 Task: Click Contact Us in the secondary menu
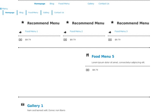(59, 13)
